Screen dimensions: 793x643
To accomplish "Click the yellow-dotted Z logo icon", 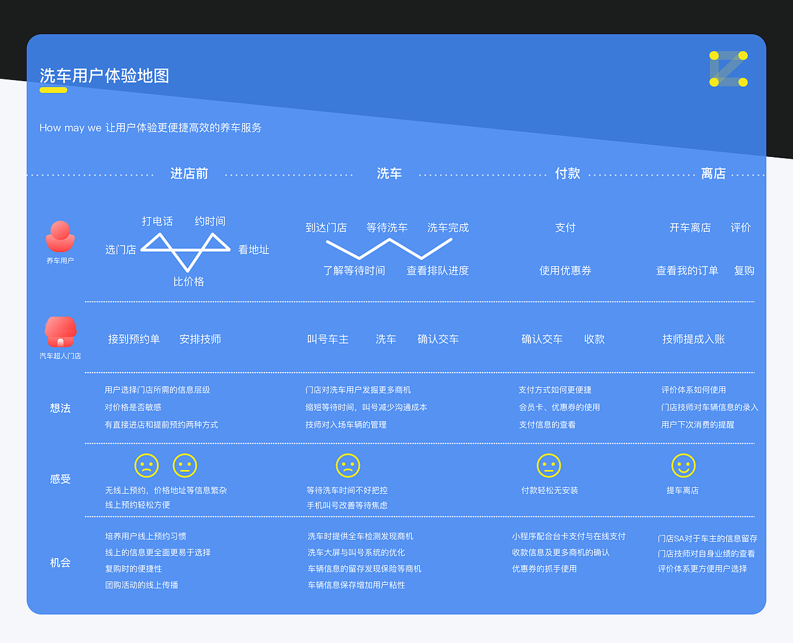I will (729, 69).
